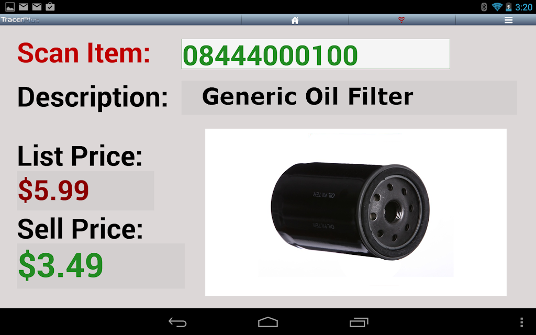Tap the red wireless signal icon
The height and width of the screenshot is (335, 536).
(401, 20)
